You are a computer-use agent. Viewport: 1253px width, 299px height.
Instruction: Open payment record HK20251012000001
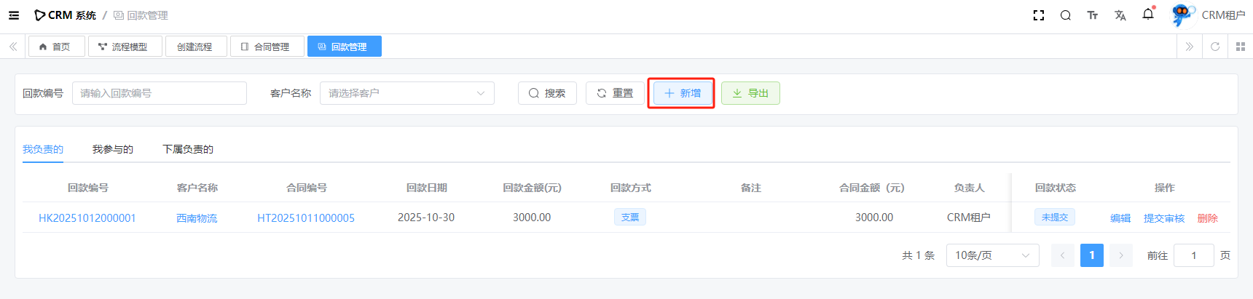87,218
